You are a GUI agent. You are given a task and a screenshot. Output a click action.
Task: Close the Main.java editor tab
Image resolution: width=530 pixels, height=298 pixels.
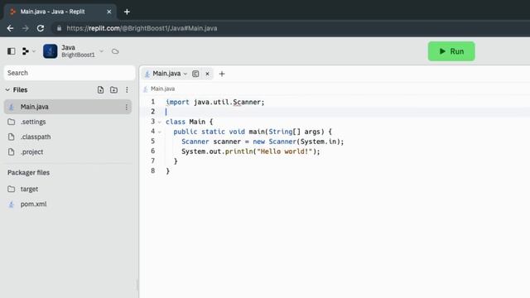tap(207, 74)
